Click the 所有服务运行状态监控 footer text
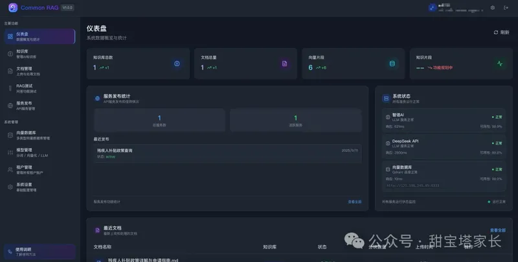This screenshot has height=262, width=518. (x=399, y=202)
